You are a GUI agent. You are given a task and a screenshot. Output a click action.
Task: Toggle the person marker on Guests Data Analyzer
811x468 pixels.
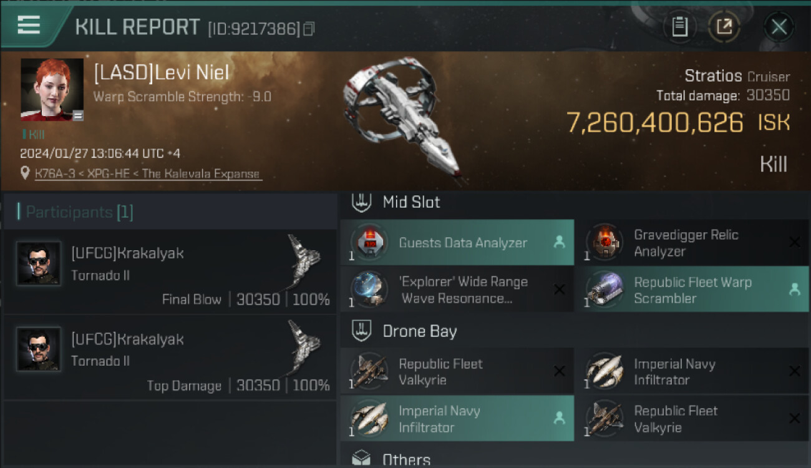(559, 243)
